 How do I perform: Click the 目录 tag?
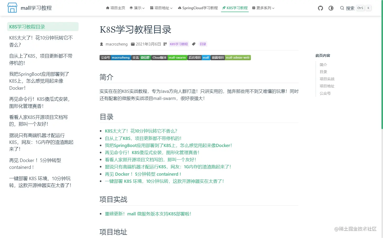pos(203,44)
